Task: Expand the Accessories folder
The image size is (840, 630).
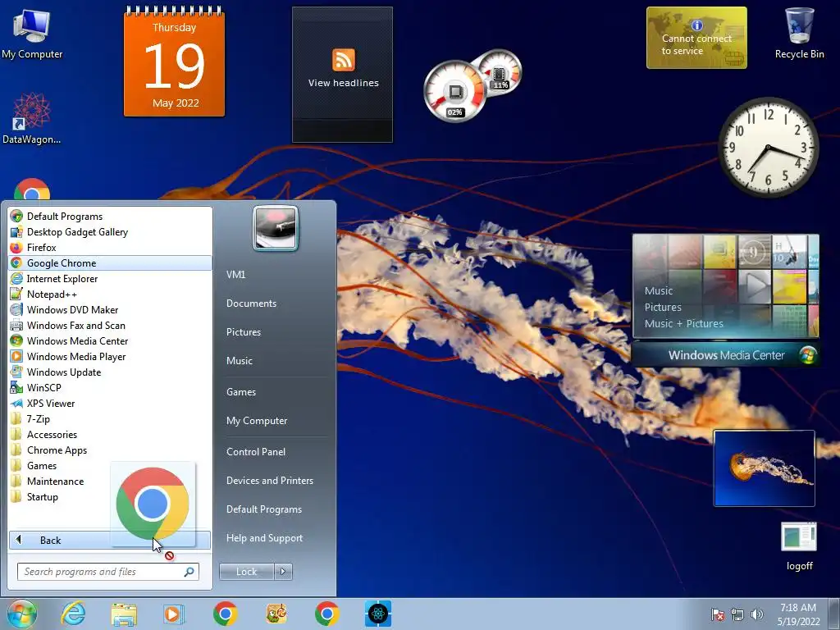Action: pyautogui.click(x=111, y=435)
